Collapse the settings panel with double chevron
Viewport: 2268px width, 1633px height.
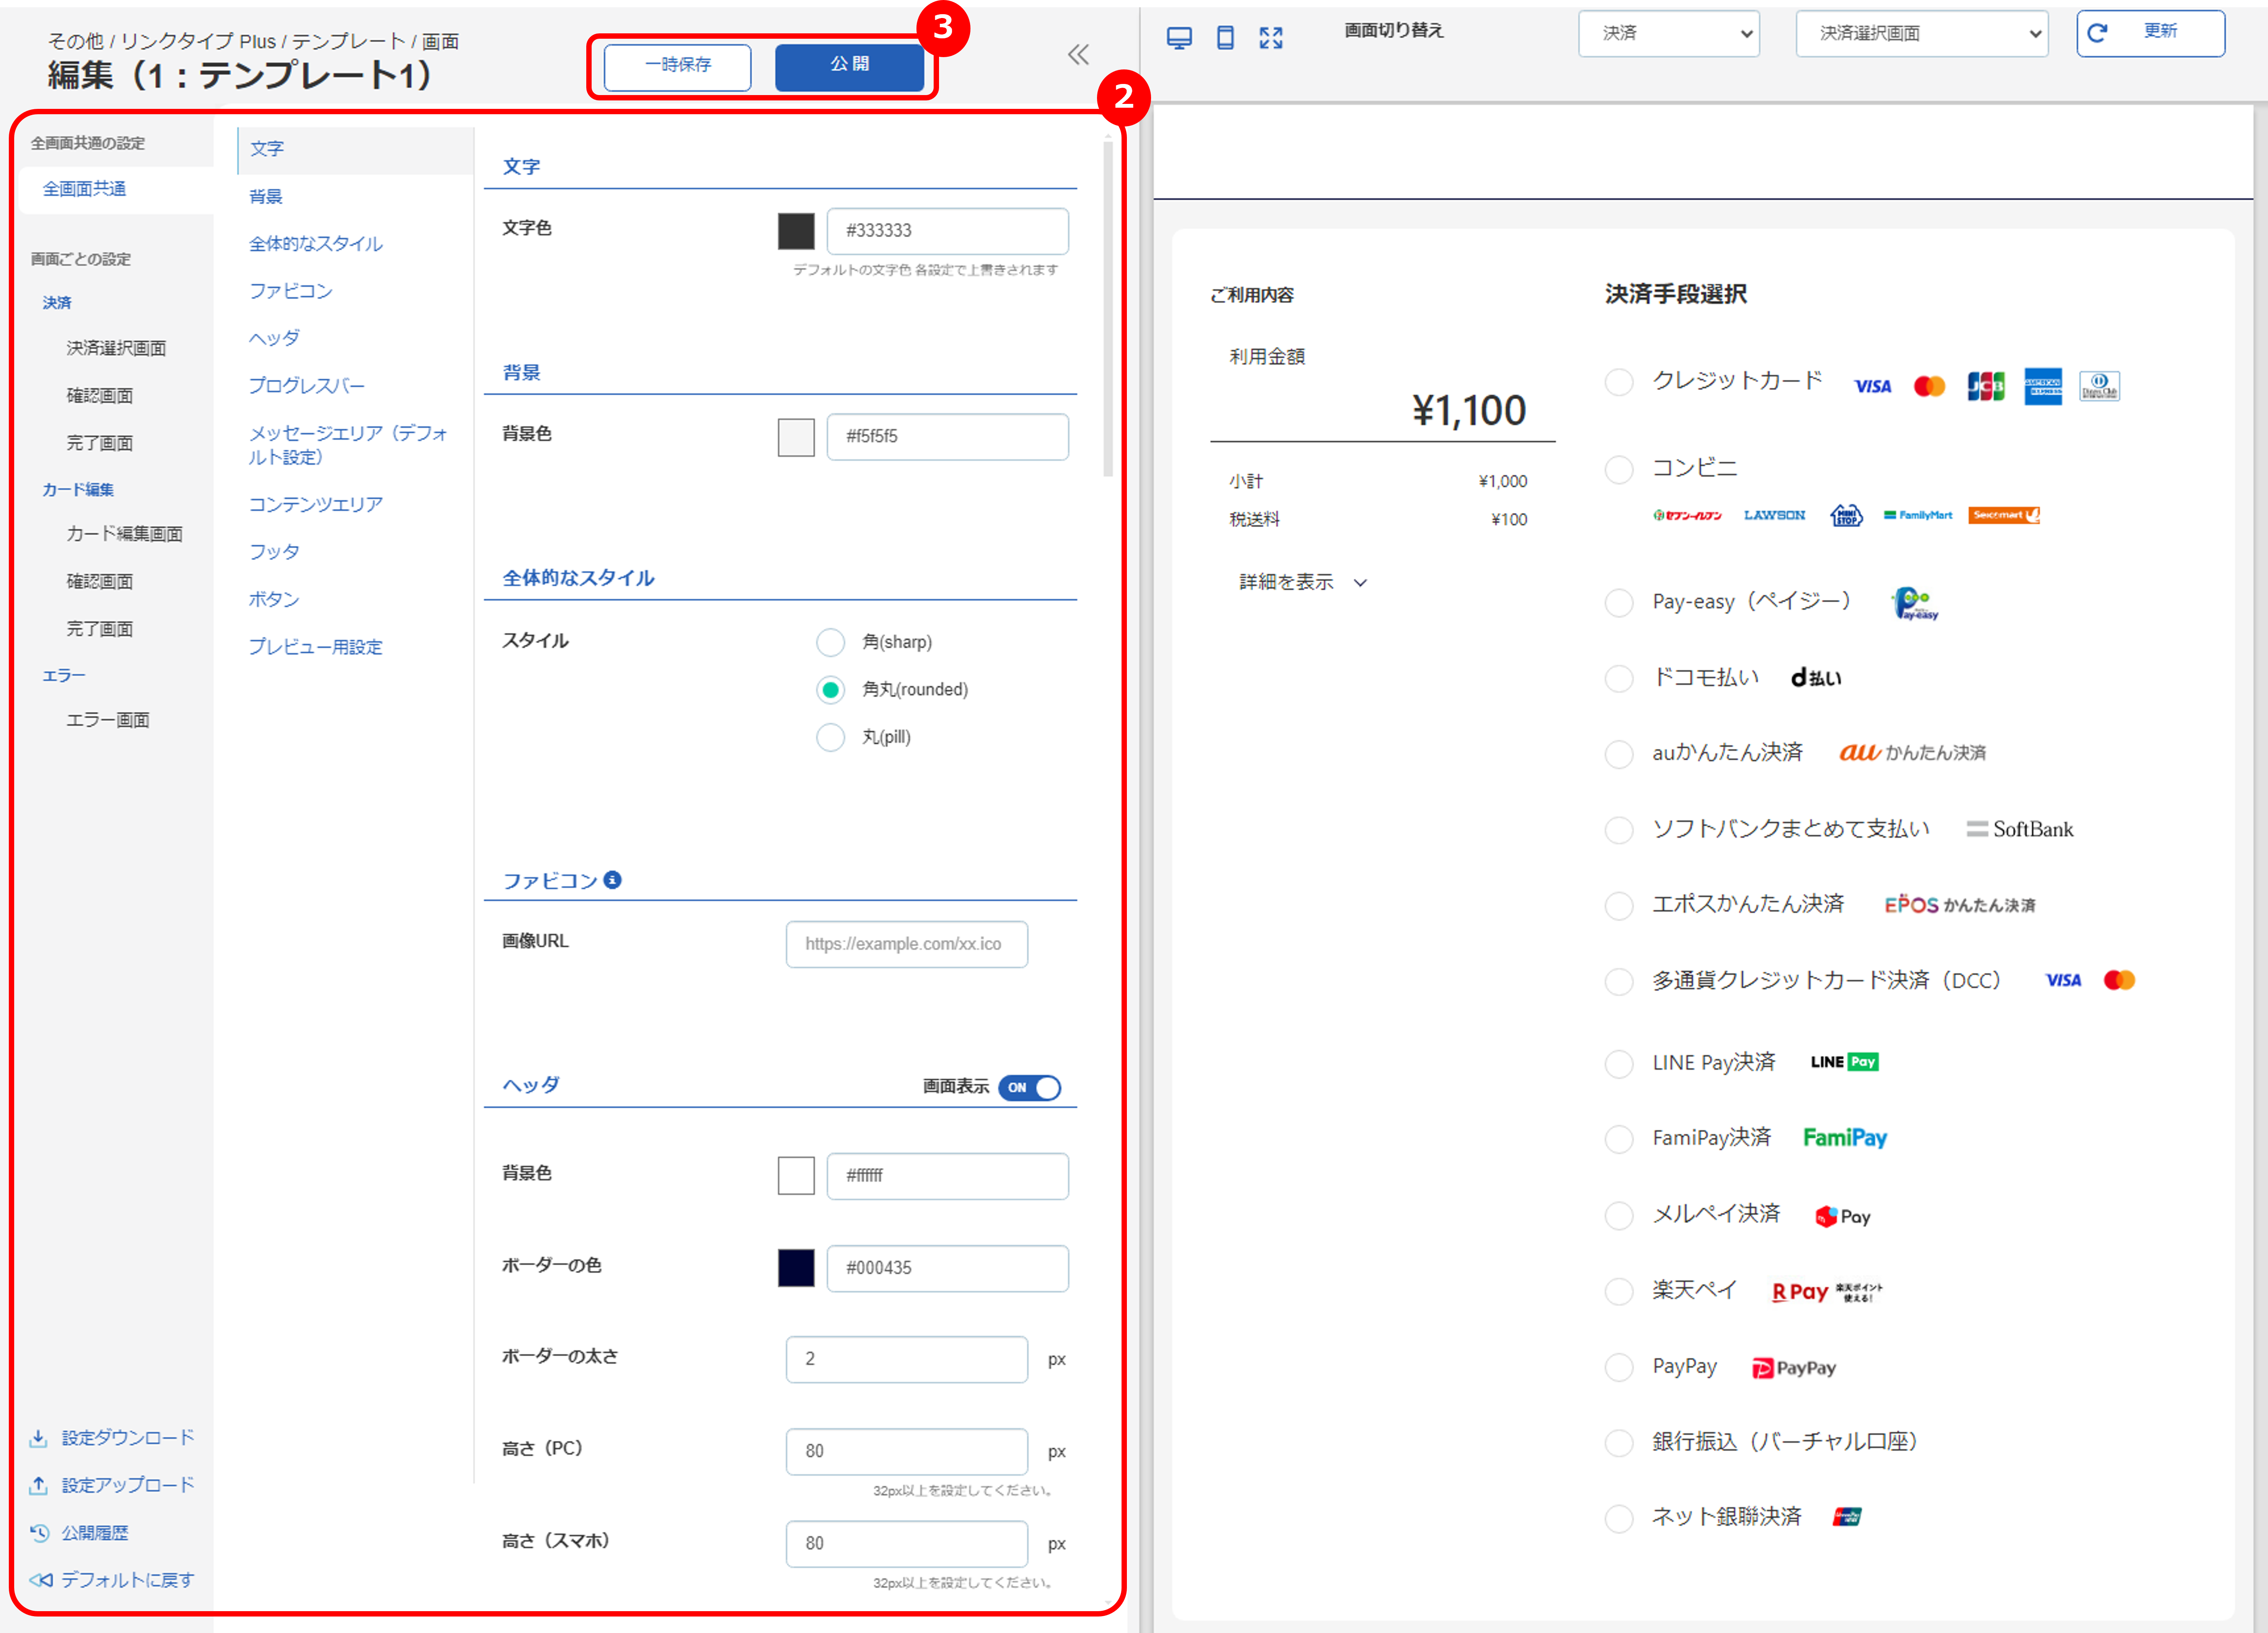[x=1078, y=54]
